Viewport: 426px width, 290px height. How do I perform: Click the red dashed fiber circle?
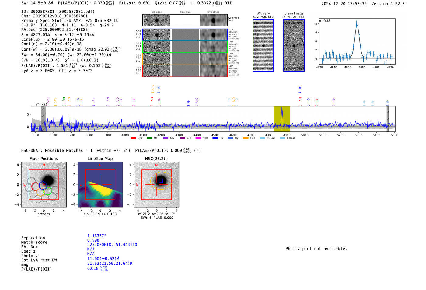[x=36, y=187]
